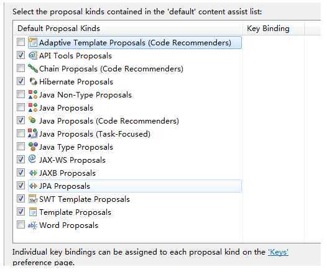Click the API Tools Proposals @ icon
The image size is (327, 272).
(x=33, y=56)
